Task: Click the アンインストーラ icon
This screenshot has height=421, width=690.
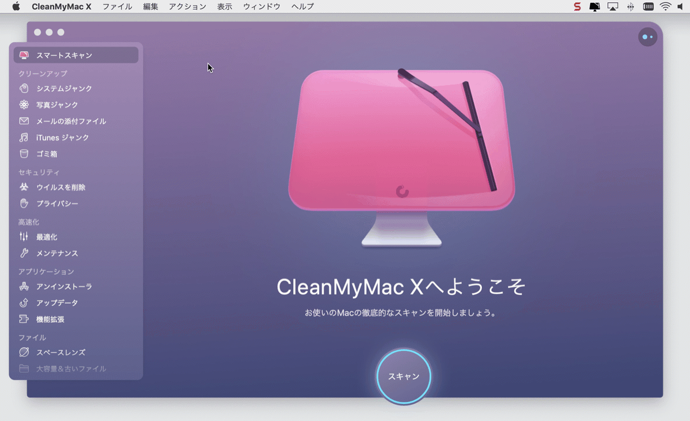Action: 24,286
